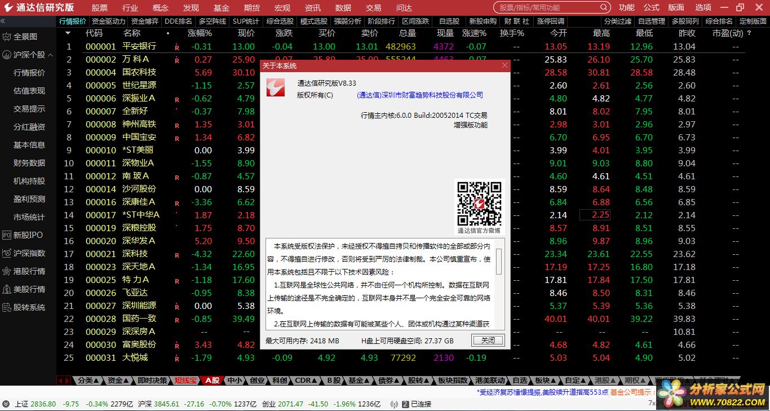This screenshot has width=770, height=411.
Task: Open the 功能 menu
Action: point(626,8)
